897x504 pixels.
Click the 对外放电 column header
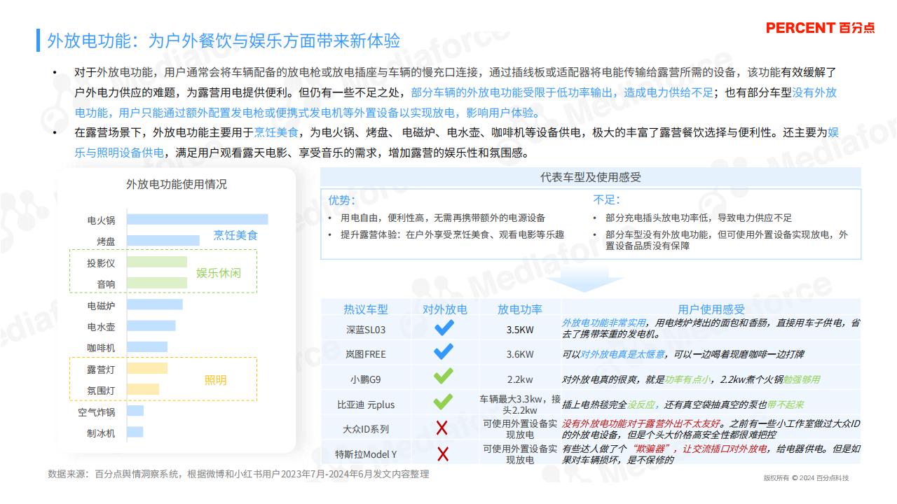tap(444, 309)
